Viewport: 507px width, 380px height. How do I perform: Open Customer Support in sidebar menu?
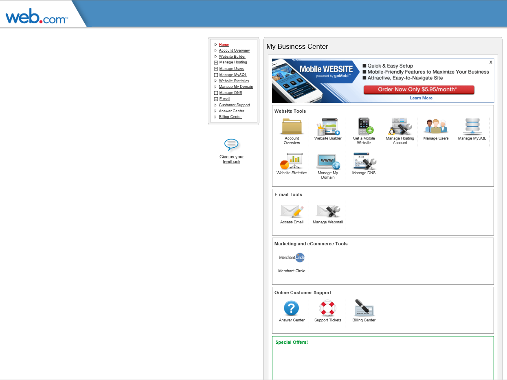tap(234, 105)
